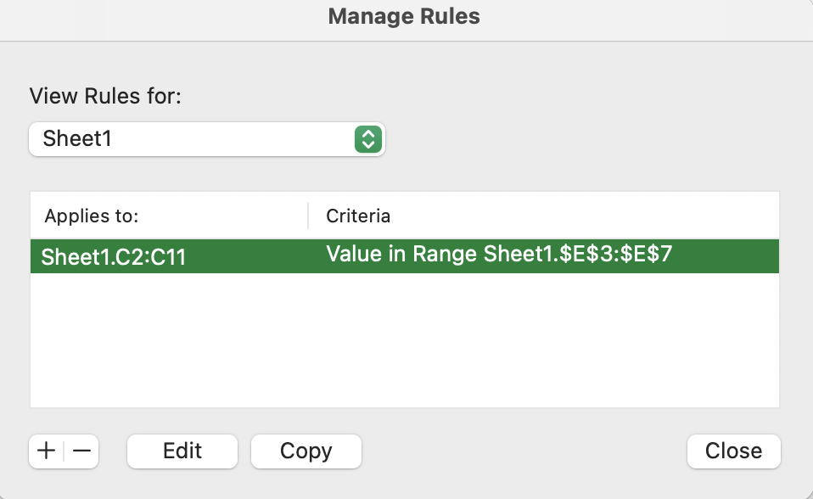Click the minus icon to remove rule
This screenshot has height=499, width=813.
81,451
